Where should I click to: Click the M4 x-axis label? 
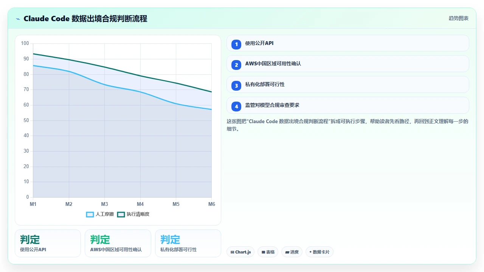pyautogui.click(x=140, y=204)
